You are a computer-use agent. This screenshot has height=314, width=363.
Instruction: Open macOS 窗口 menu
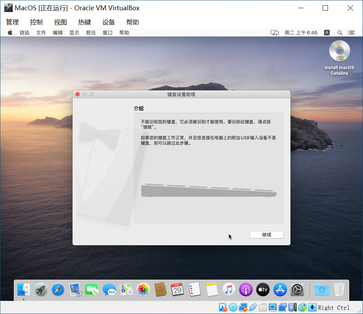click(x=108, y=33)
